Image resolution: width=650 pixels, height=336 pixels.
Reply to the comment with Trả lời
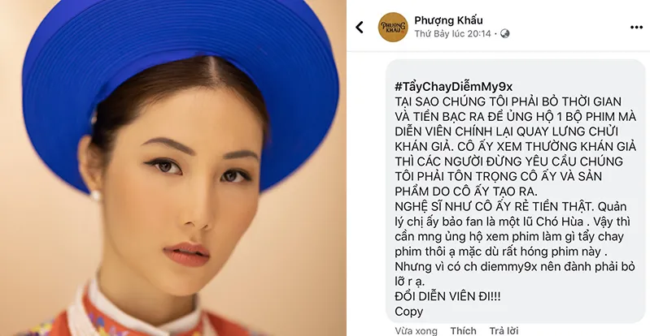504,330
